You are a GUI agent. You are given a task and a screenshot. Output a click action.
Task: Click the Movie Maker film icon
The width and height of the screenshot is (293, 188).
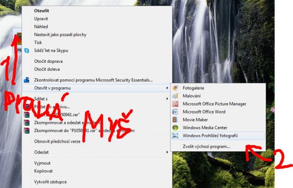(175, 120)
